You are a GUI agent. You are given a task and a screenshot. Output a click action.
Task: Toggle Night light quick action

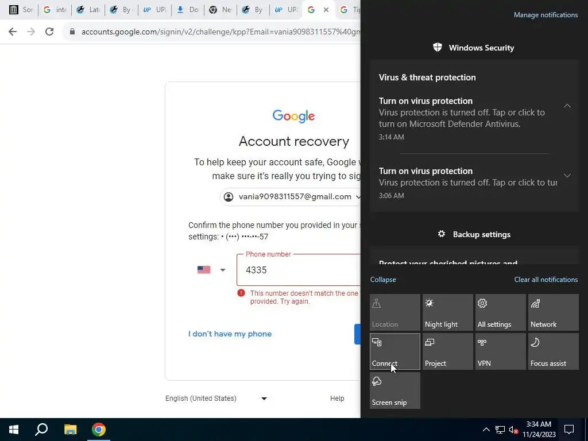448,312
